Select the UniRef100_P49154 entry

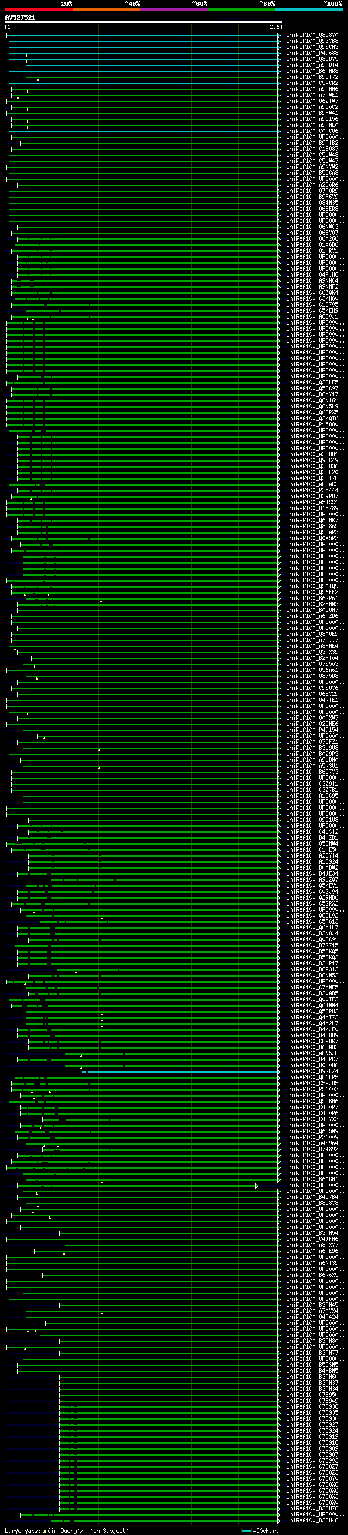(x=312, y=730)
